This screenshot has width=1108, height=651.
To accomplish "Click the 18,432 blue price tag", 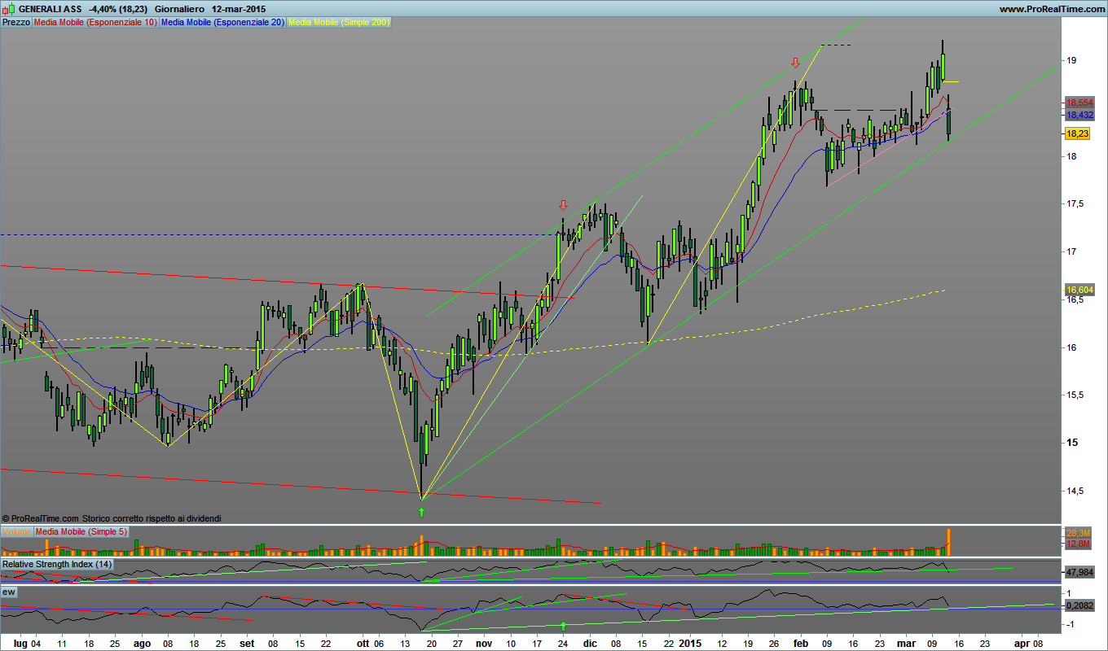I will (1079, 116).
